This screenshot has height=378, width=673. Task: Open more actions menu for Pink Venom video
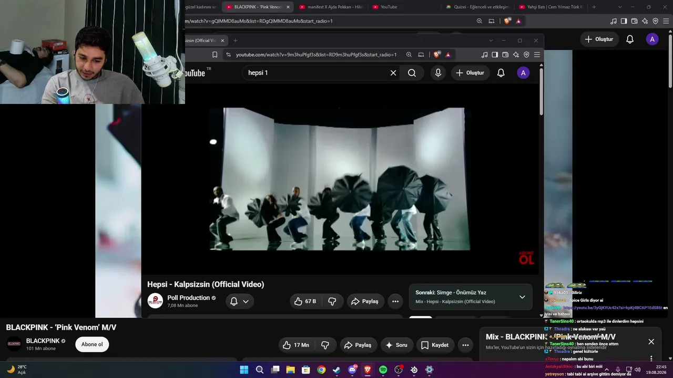(465, 345)
